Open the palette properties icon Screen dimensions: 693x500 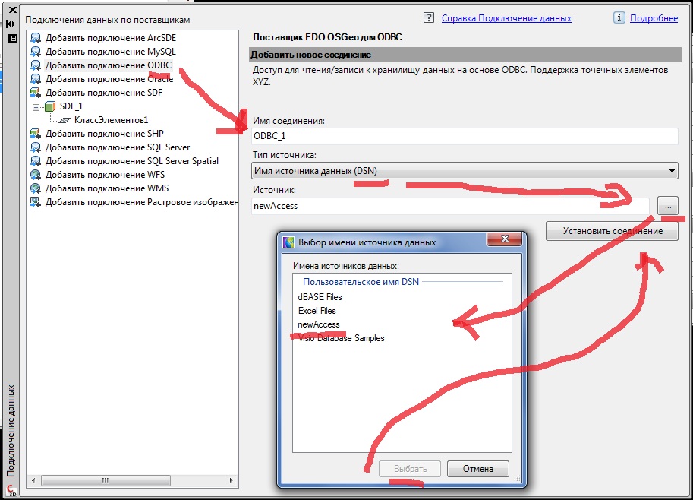click(12, 39)
